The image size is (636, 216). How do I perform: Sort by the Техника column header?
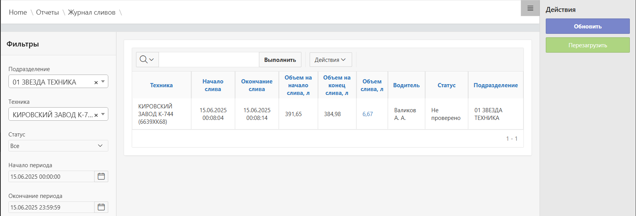click(x=161, y=85)
